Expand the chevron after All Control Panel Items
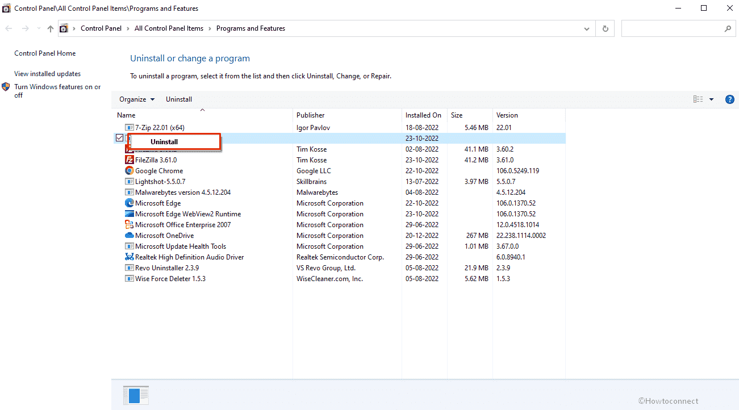This screenshot has width=739, height=410. (210, 28)
